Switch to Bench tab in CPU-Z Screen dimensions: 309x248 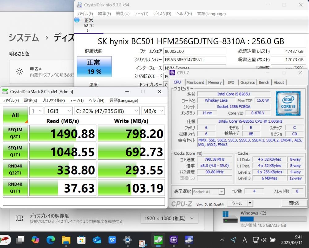tap(264, 82)
